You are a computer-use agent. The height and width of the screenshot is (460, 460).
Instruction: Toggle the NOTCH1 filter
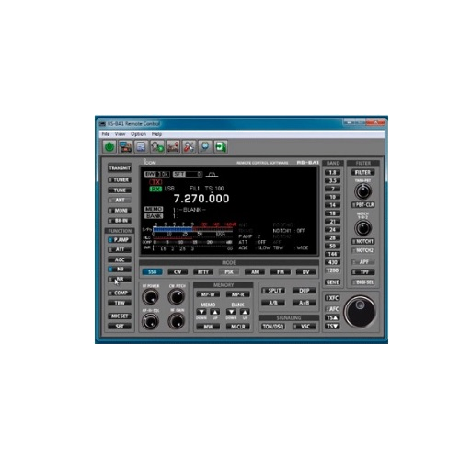tap(363, 242)
